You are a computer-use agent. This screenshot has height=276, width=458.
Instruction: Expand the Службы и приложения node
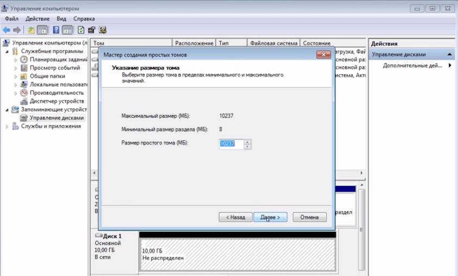[x=7, y=127]
